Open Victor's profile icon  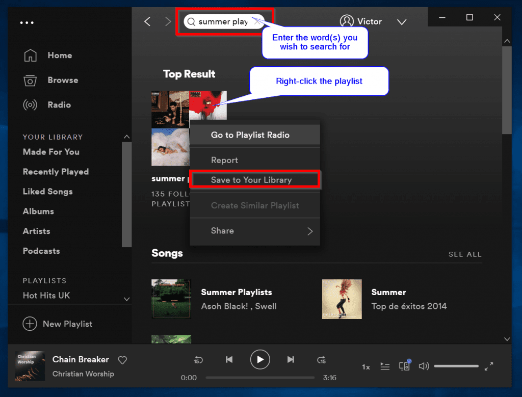[347, 21]
